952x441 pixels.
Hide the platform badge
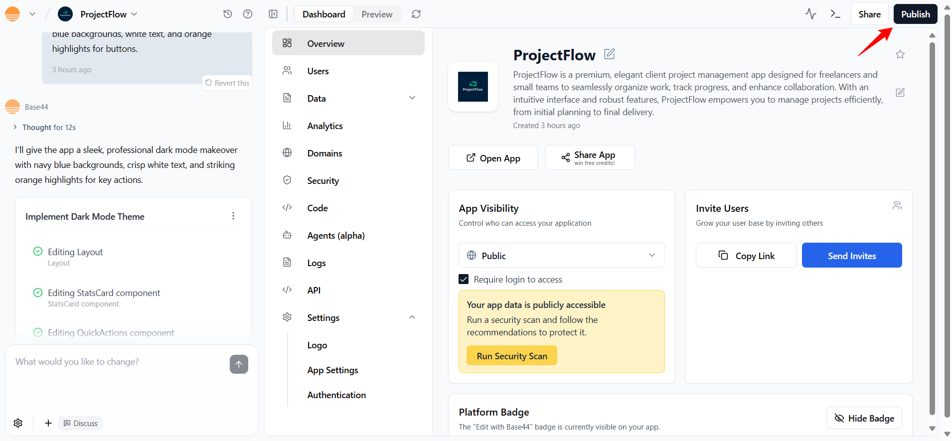pyautogui.click(x=864, y=418)
